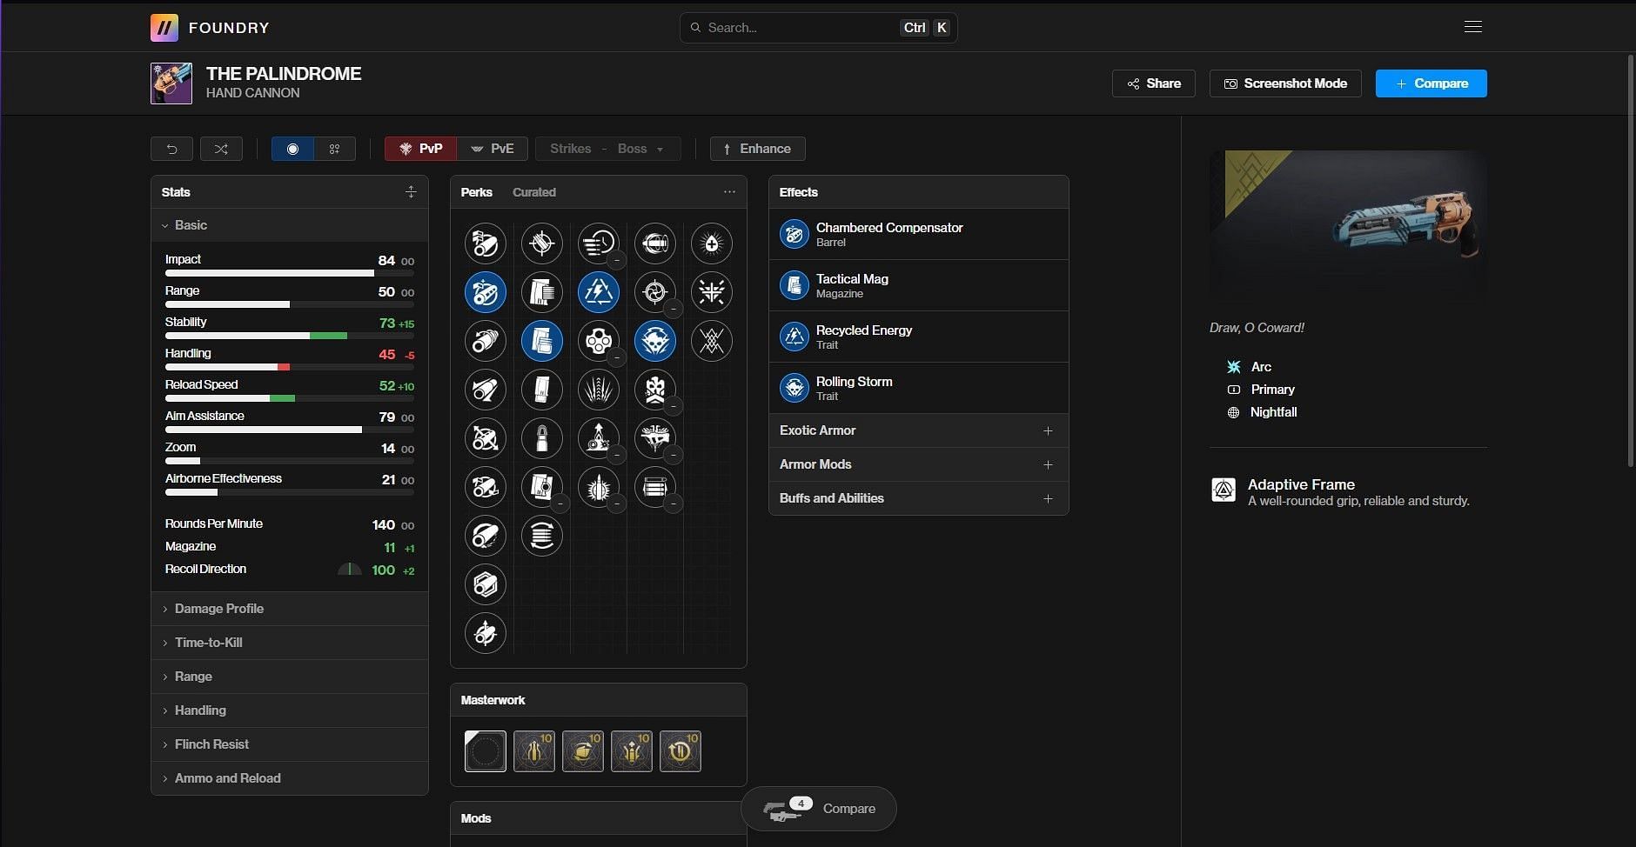
Task: Pick the bullets with clock trait perk
Action: (x=598, y=243)
